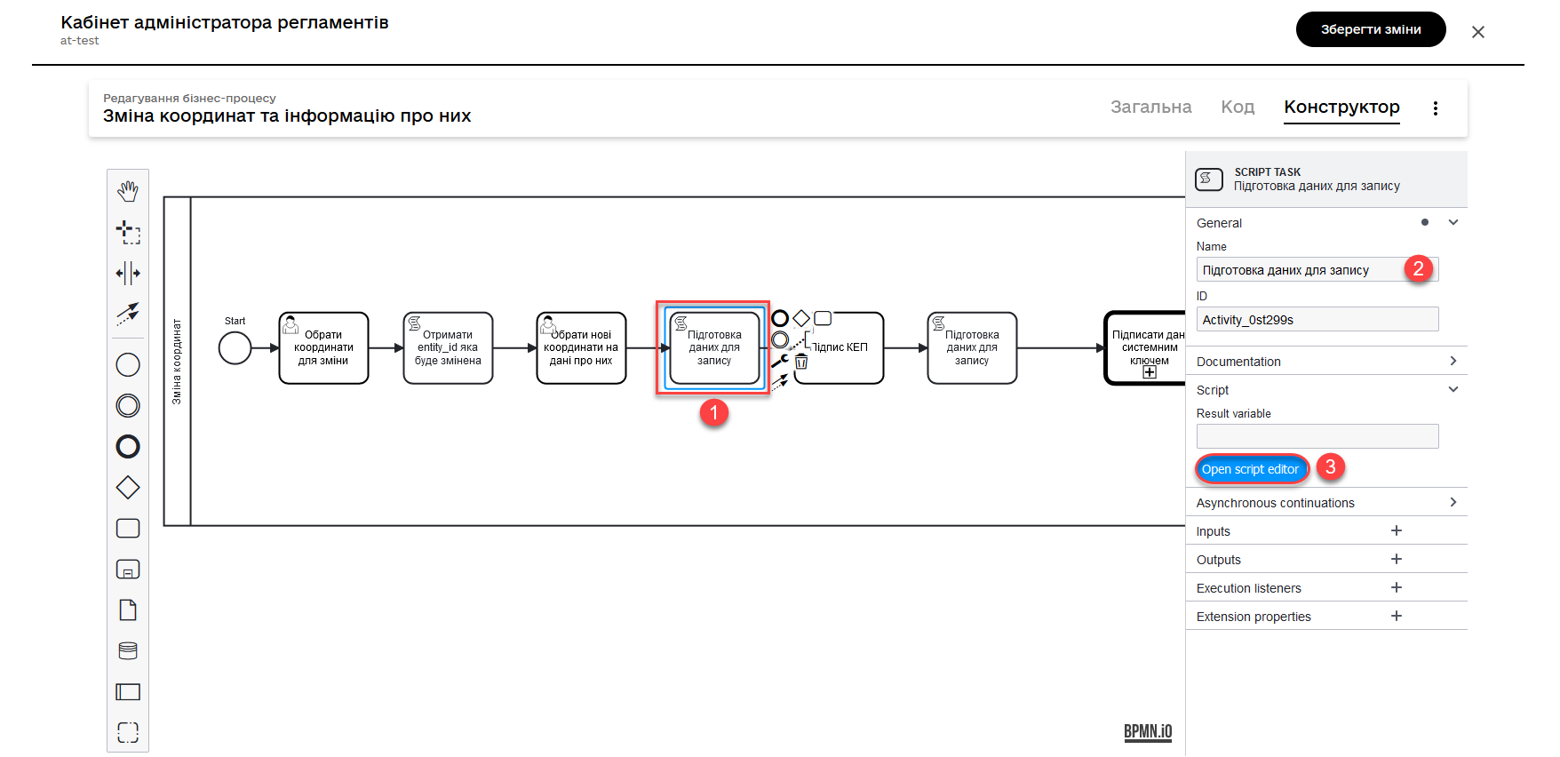
Task: Pick the gateway diamond shape from palette
Action: click(x=128, y=488)
